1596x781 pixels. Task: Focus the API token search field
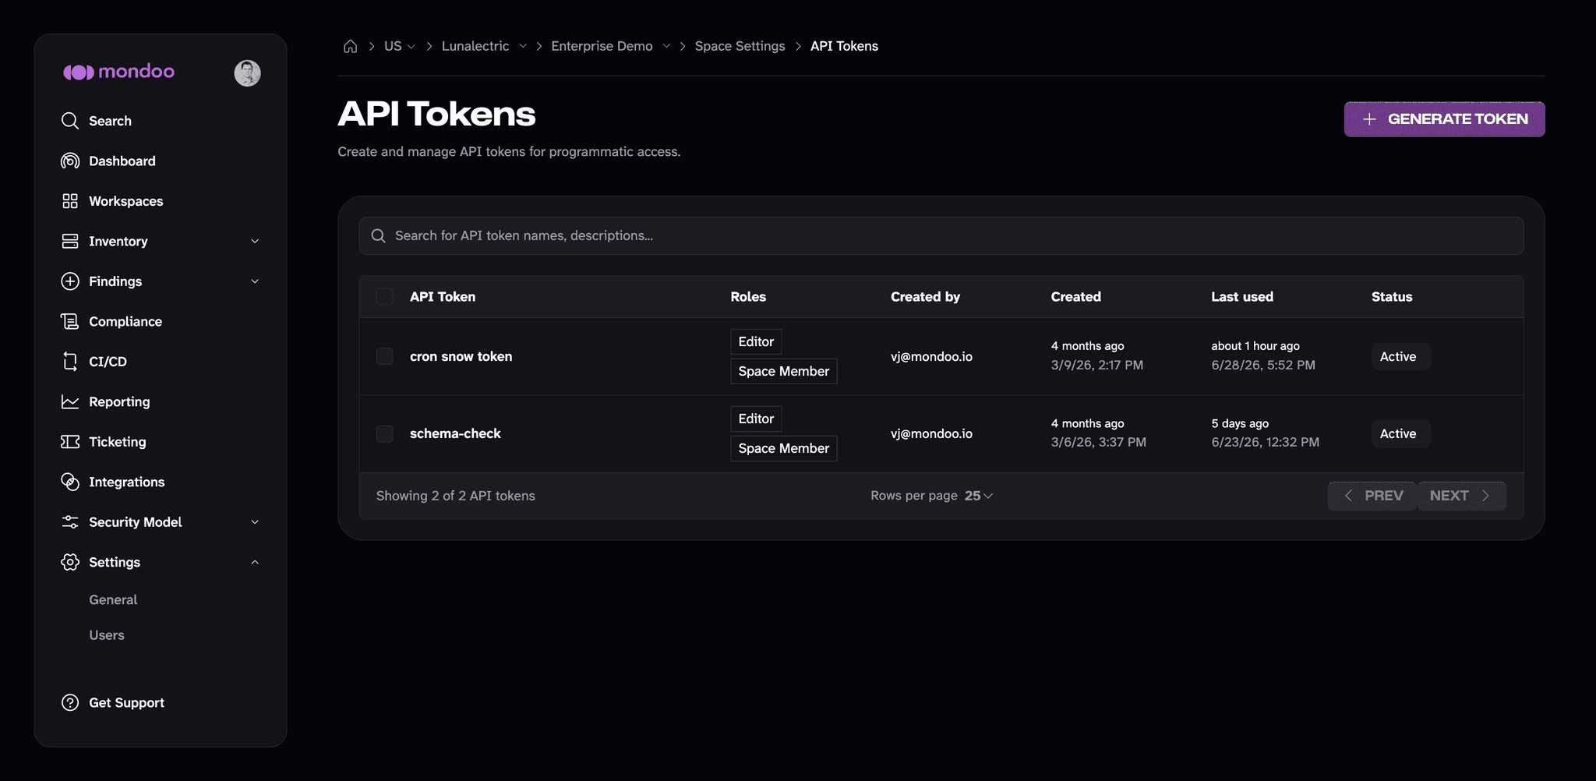[941, 235]
